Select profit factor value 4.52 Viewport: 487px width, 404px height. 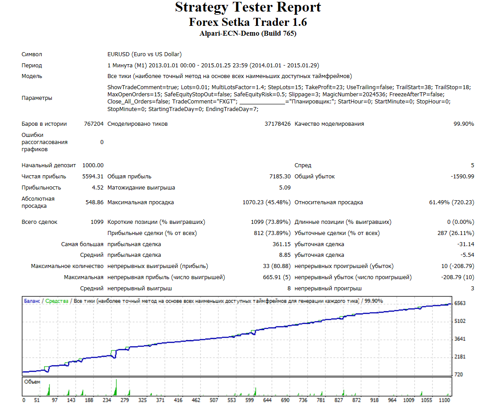pyautogui.click(x=98, y=188)
